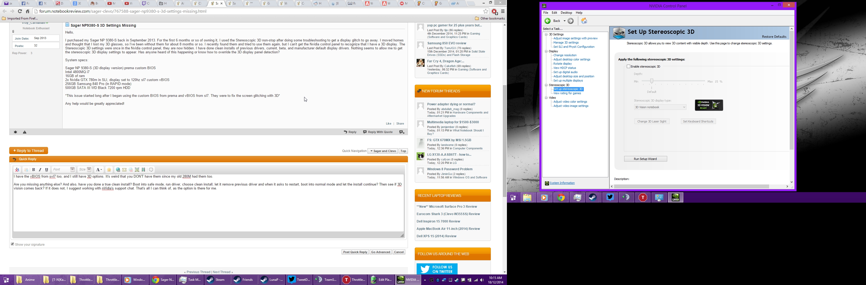This screenshot has height=285, width=866.
Task: Click the report post warning icon
Action: pyautogui.click(x=25, y=132)
